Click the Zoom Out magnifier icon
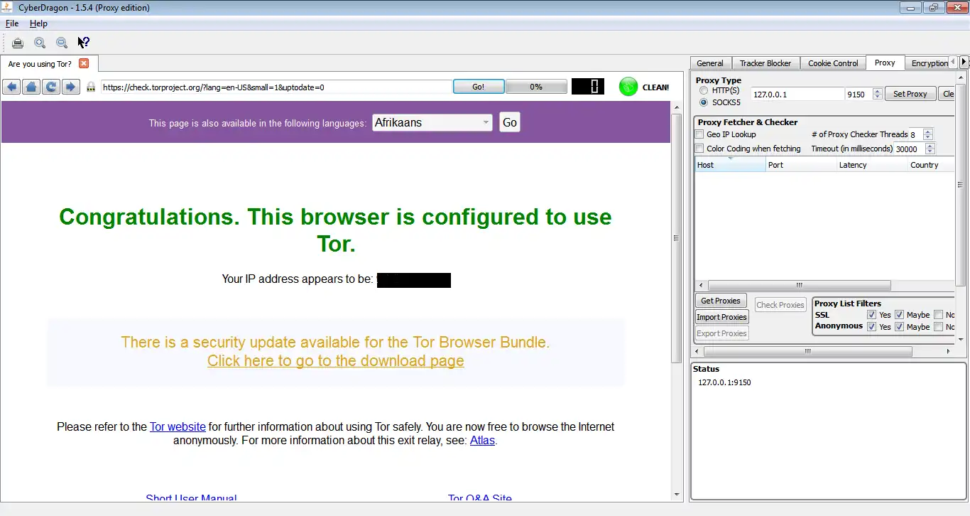This screenshot has height=516, width=970. pyautogui.click(x=62, y=43)
